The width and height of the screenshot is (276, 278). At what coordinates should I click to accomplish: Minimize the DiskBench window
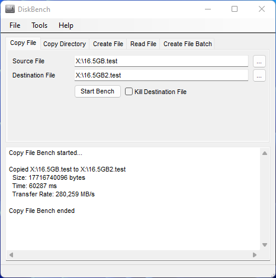(208, 9)
